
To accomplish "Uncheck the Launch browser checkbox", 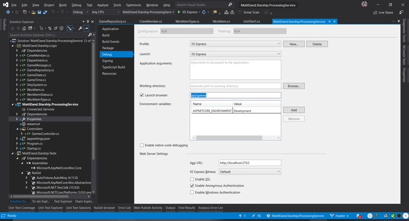I will tap(142, 95).
